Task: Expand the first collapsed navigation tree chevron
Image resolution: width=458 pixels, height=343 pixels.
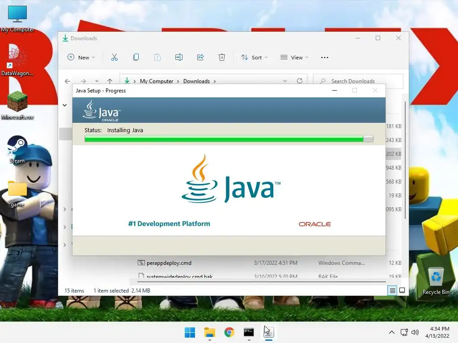Action: (65, 209)
